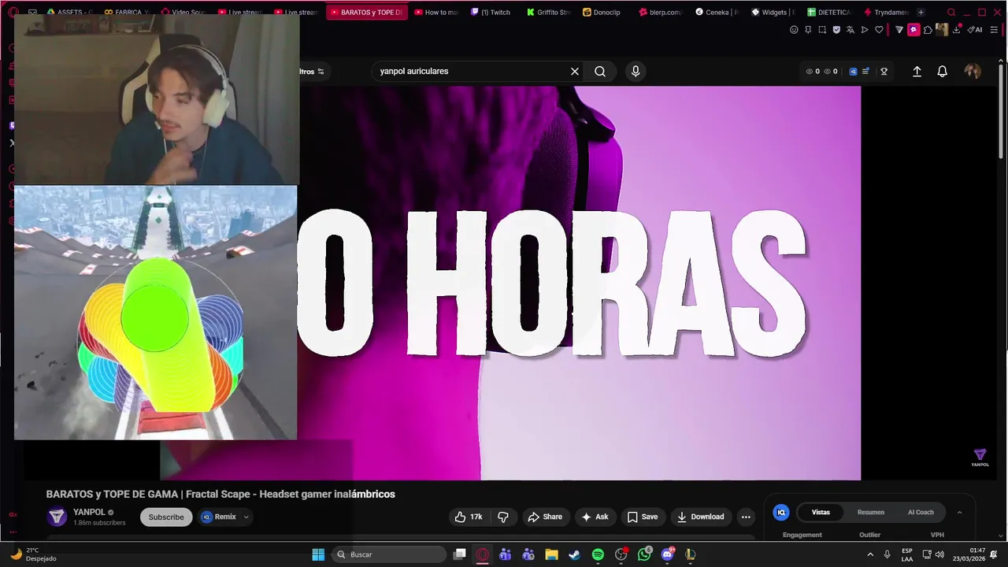This screenshot has width=1008, height=567.
Task: Click the taskbar Buscar search box
Action: click(389, 554)
